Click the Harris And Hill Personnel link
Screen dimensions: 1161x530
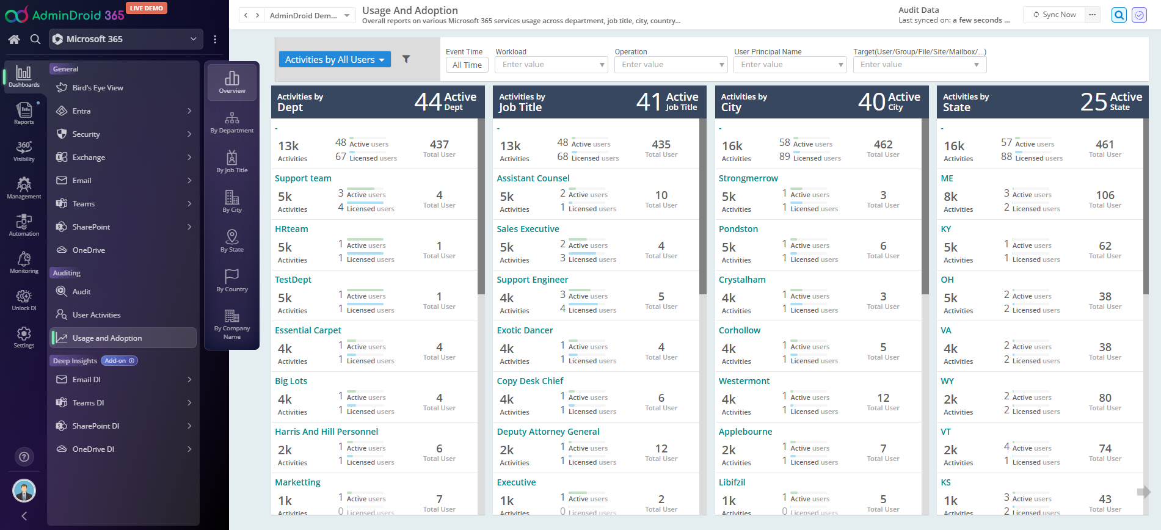click(x=326, y=432)
